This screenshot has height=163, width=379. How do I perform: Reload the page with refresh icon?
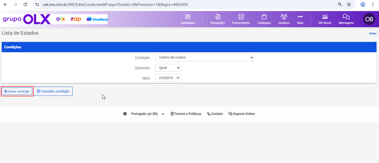click(x=25, y=4)
